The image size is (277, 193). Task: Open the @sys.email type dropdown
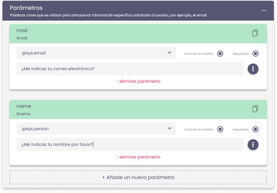click(96, 53)
